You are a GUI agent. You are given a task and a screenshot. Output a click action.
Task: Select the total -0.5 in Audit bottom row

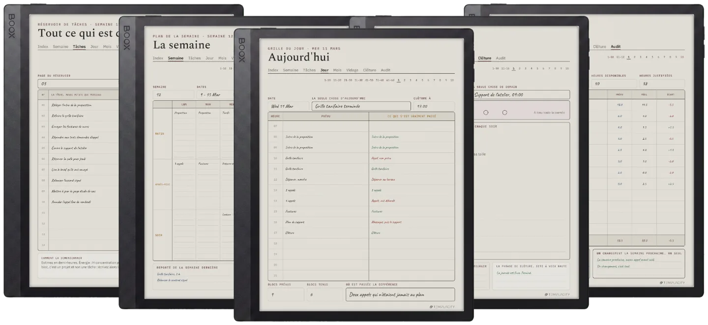(671, 240)
